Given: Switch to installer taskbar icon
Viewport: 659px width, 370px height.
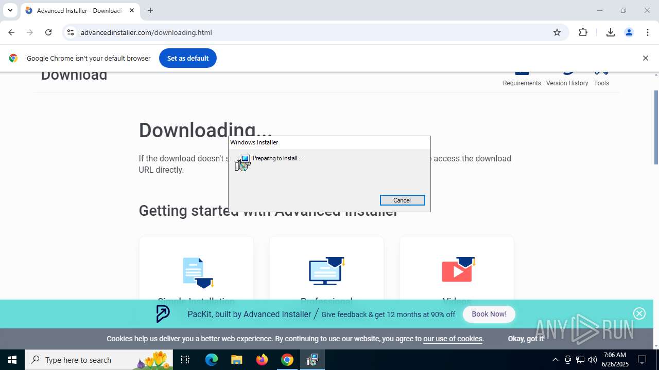Looking at the screenshot, I should [x=313, y=360].
